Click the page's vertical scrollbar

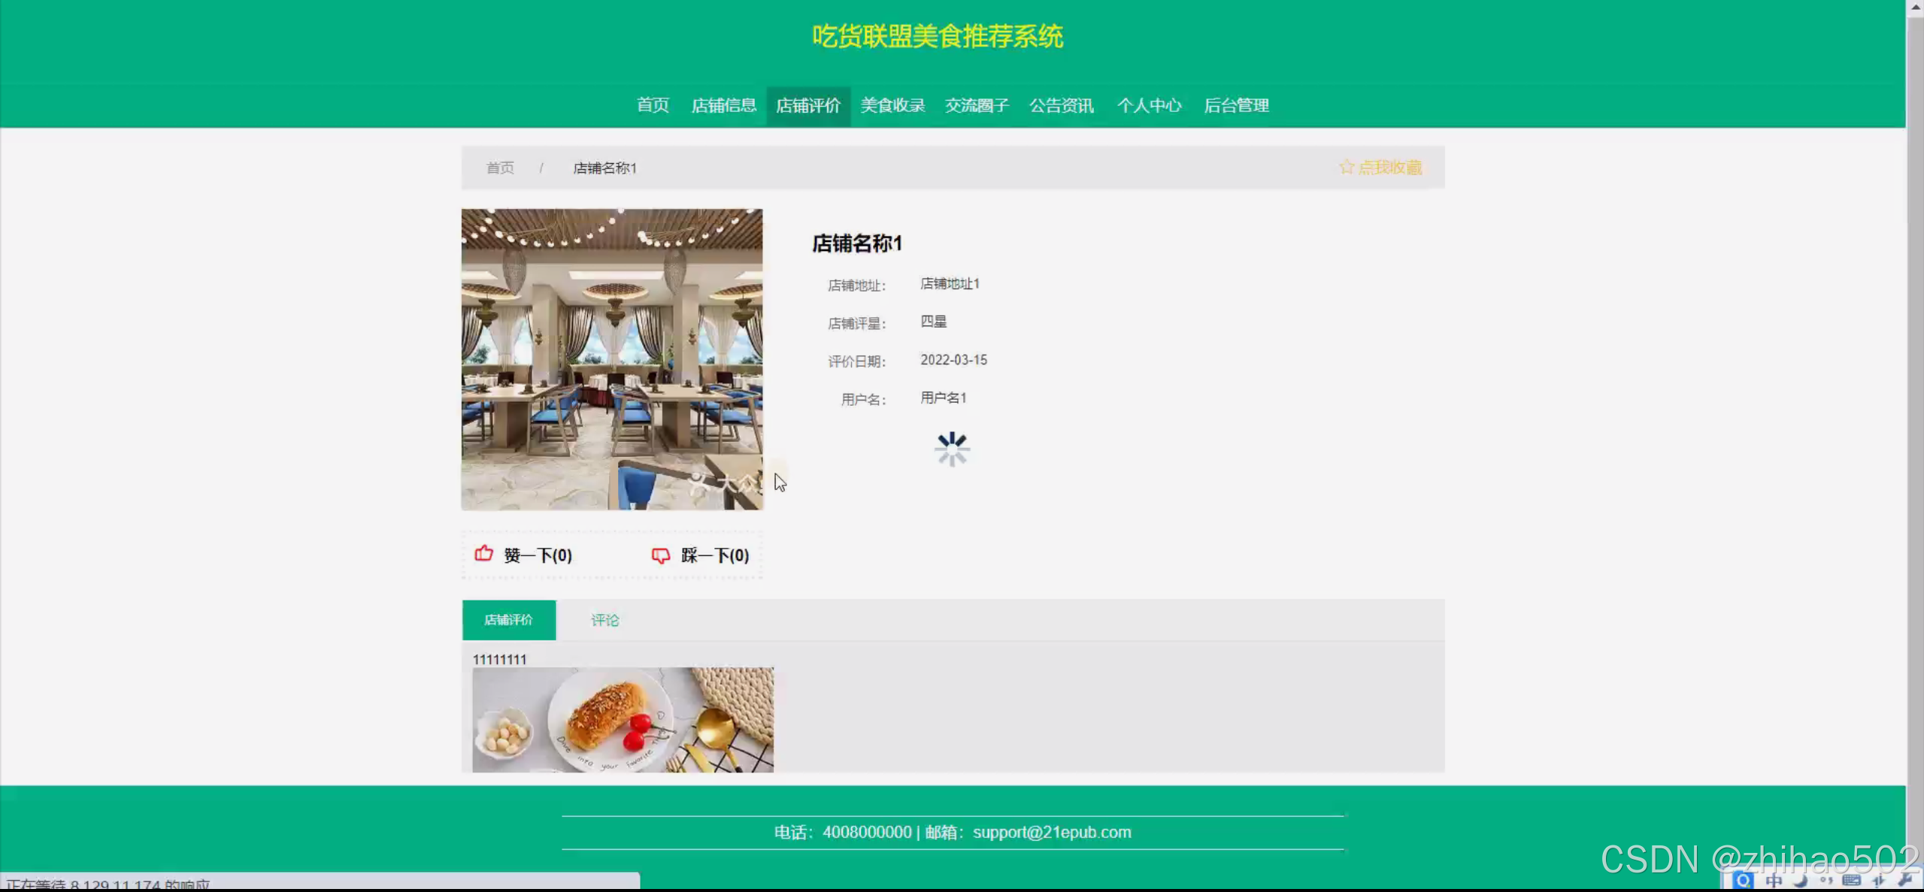(1915, 451)
